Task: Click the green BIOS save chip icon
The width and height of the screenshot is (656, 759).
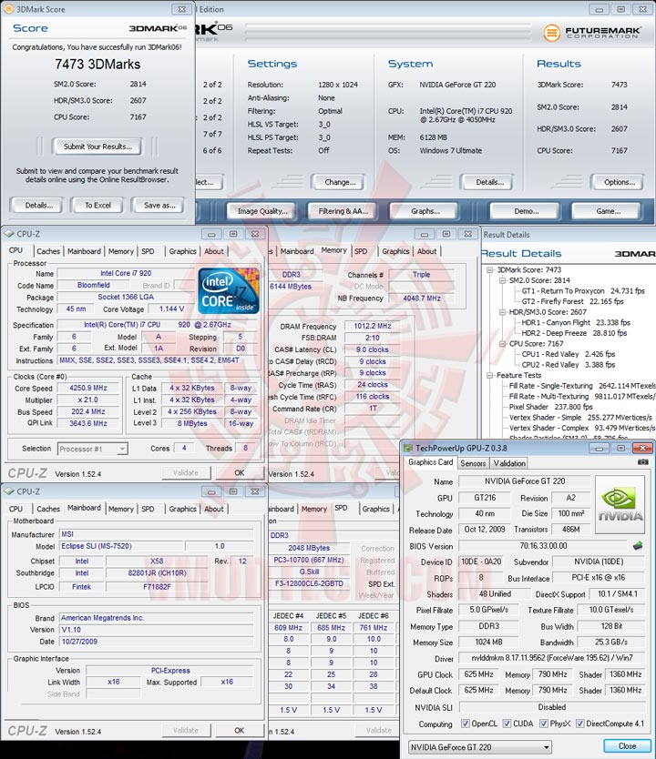Action: 638,546
